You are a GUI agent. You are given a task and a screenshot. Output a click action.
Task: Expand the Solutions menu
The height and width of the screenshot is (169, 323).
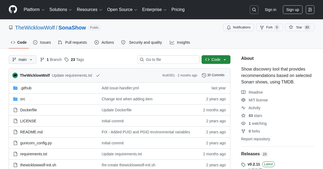pyautogui.click(x=61, y=10)
